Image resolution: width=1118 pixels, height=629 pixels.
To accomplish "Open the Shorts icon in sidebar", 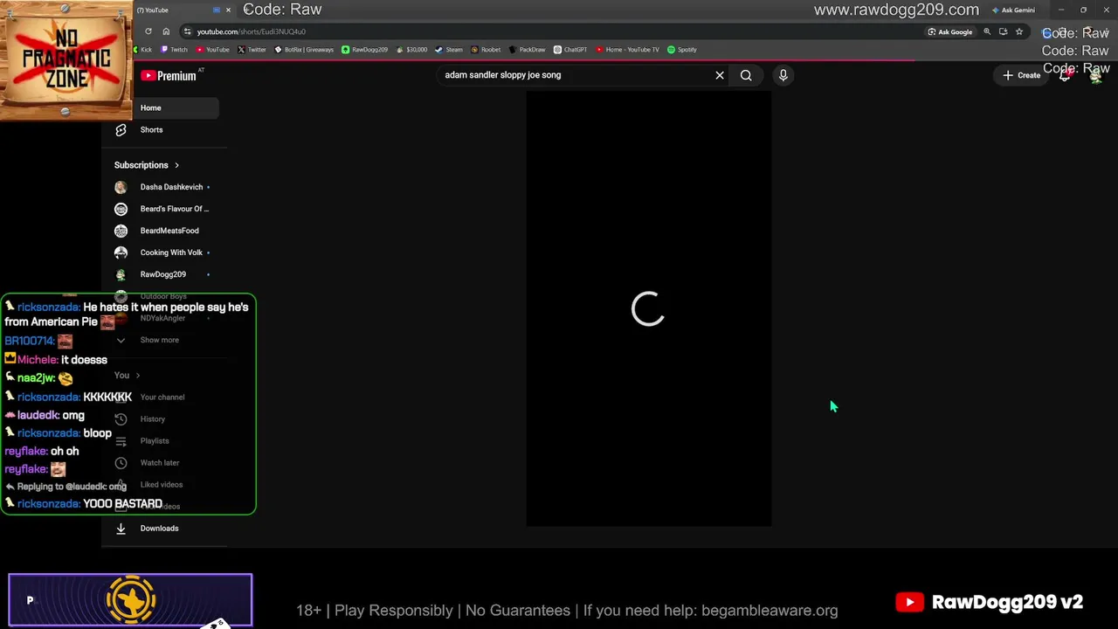I will click(121, 130).
